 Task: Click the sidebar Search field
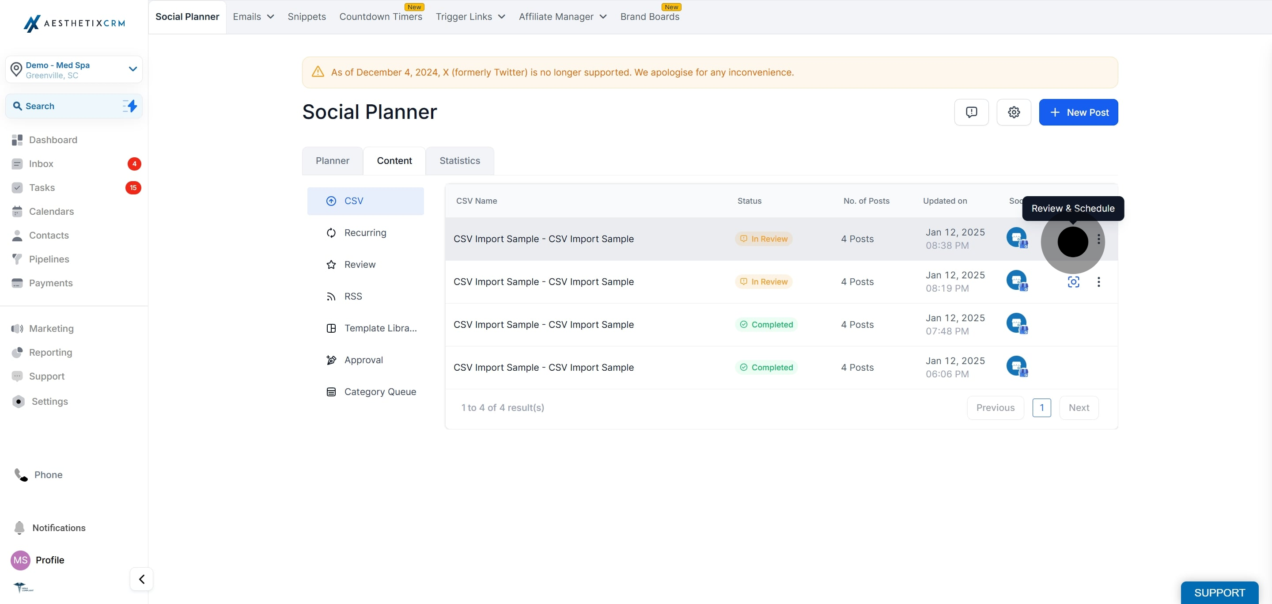(x=74, y=106)
